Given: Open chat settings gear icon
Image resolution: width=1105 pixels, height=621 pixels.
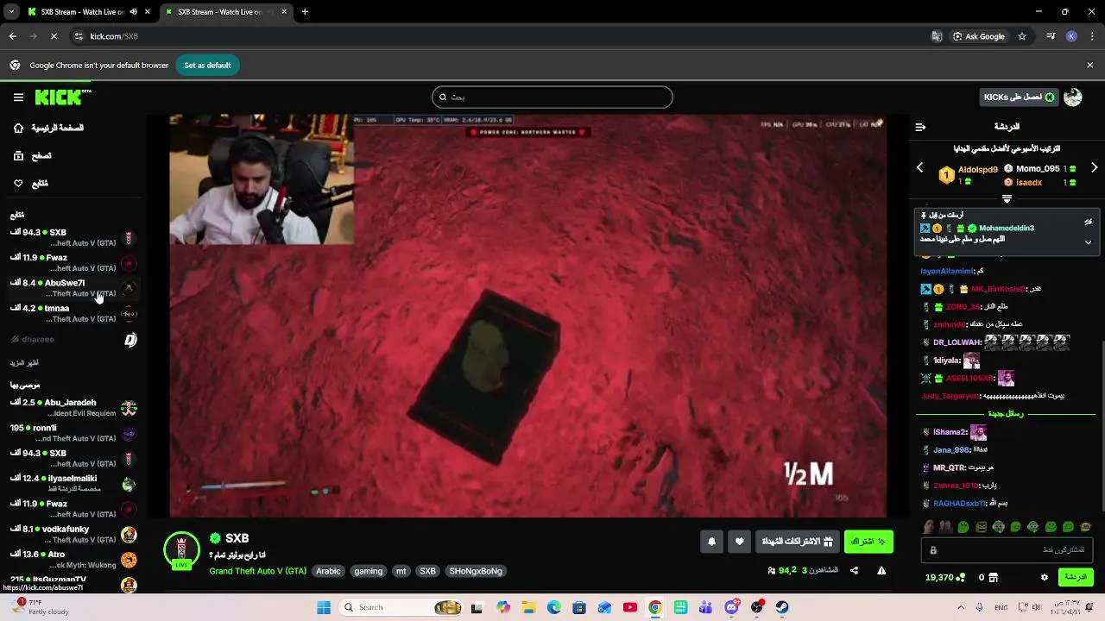Looking at the screenshot, I should (1044, 578).
